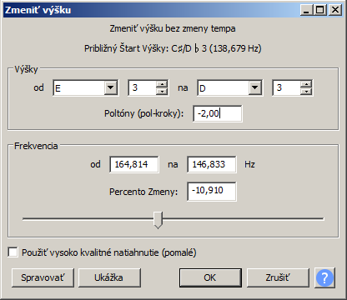Screen dimensions: 347x300
Task: Increase the 'na' octave spinner up arrow
Action: pos(306,84)
